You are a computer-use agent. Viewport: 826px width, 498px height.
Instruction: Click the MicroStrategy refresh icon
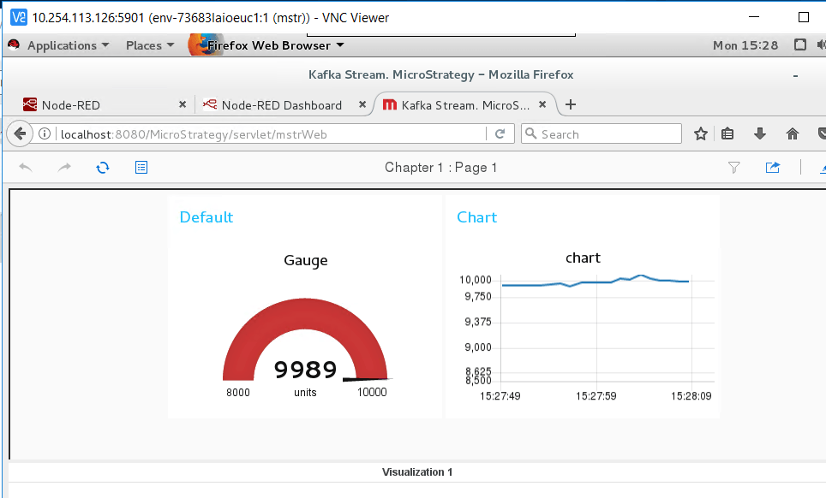tap(103, 168)
